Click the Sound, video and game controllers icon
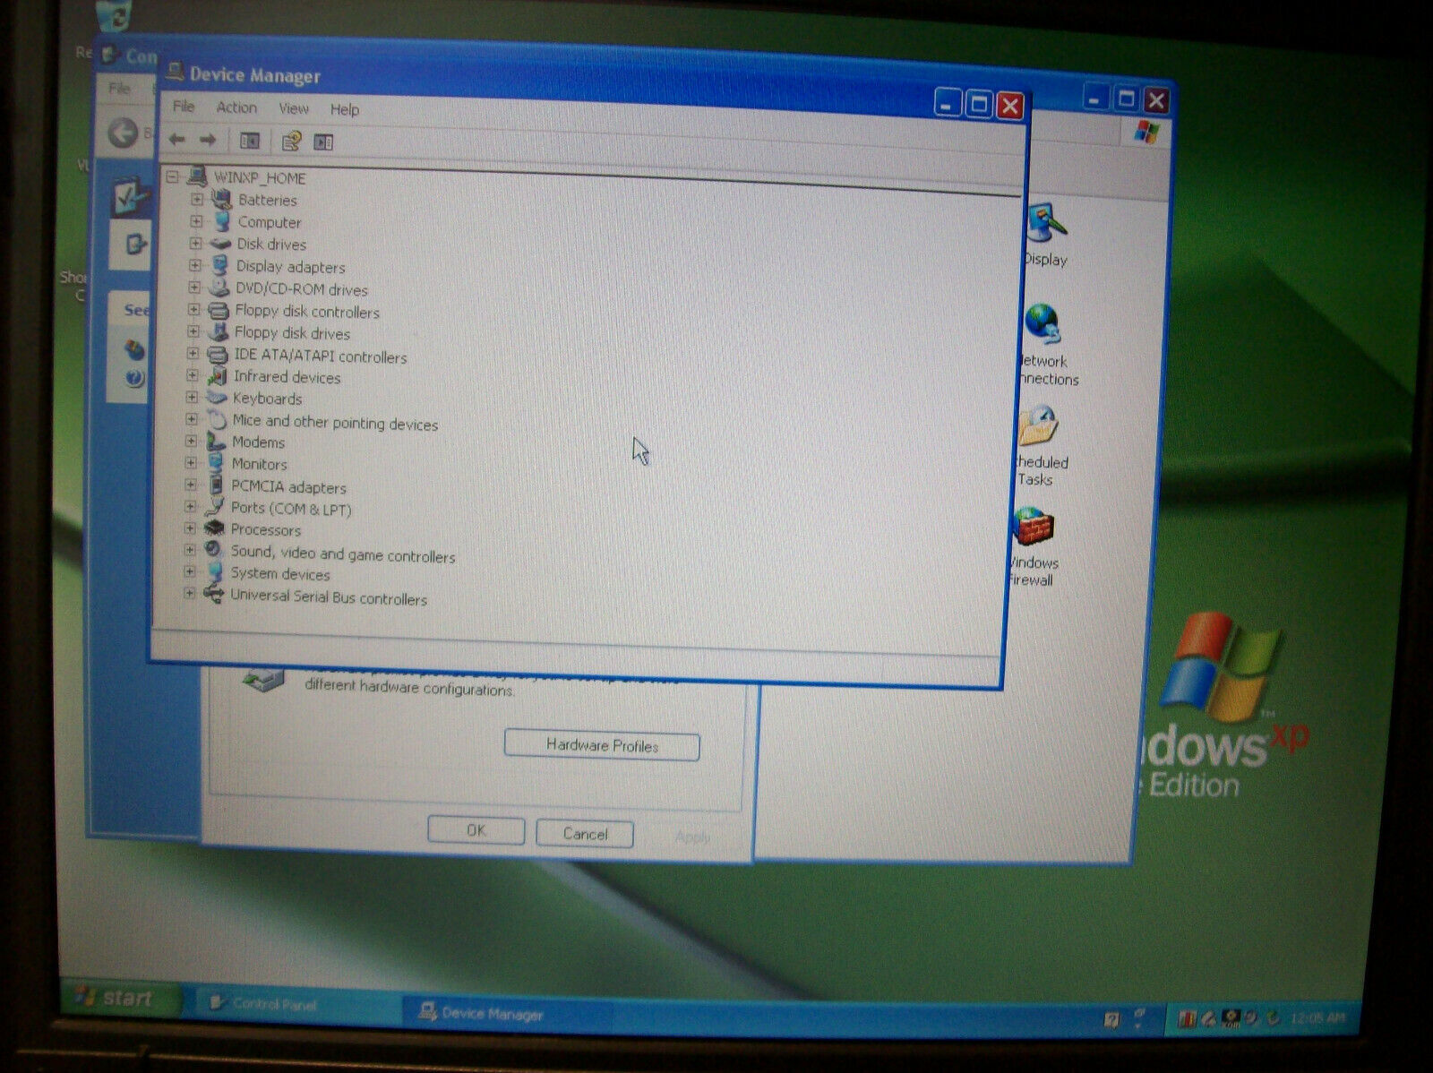The image size is (1433, 1073). 213,550
